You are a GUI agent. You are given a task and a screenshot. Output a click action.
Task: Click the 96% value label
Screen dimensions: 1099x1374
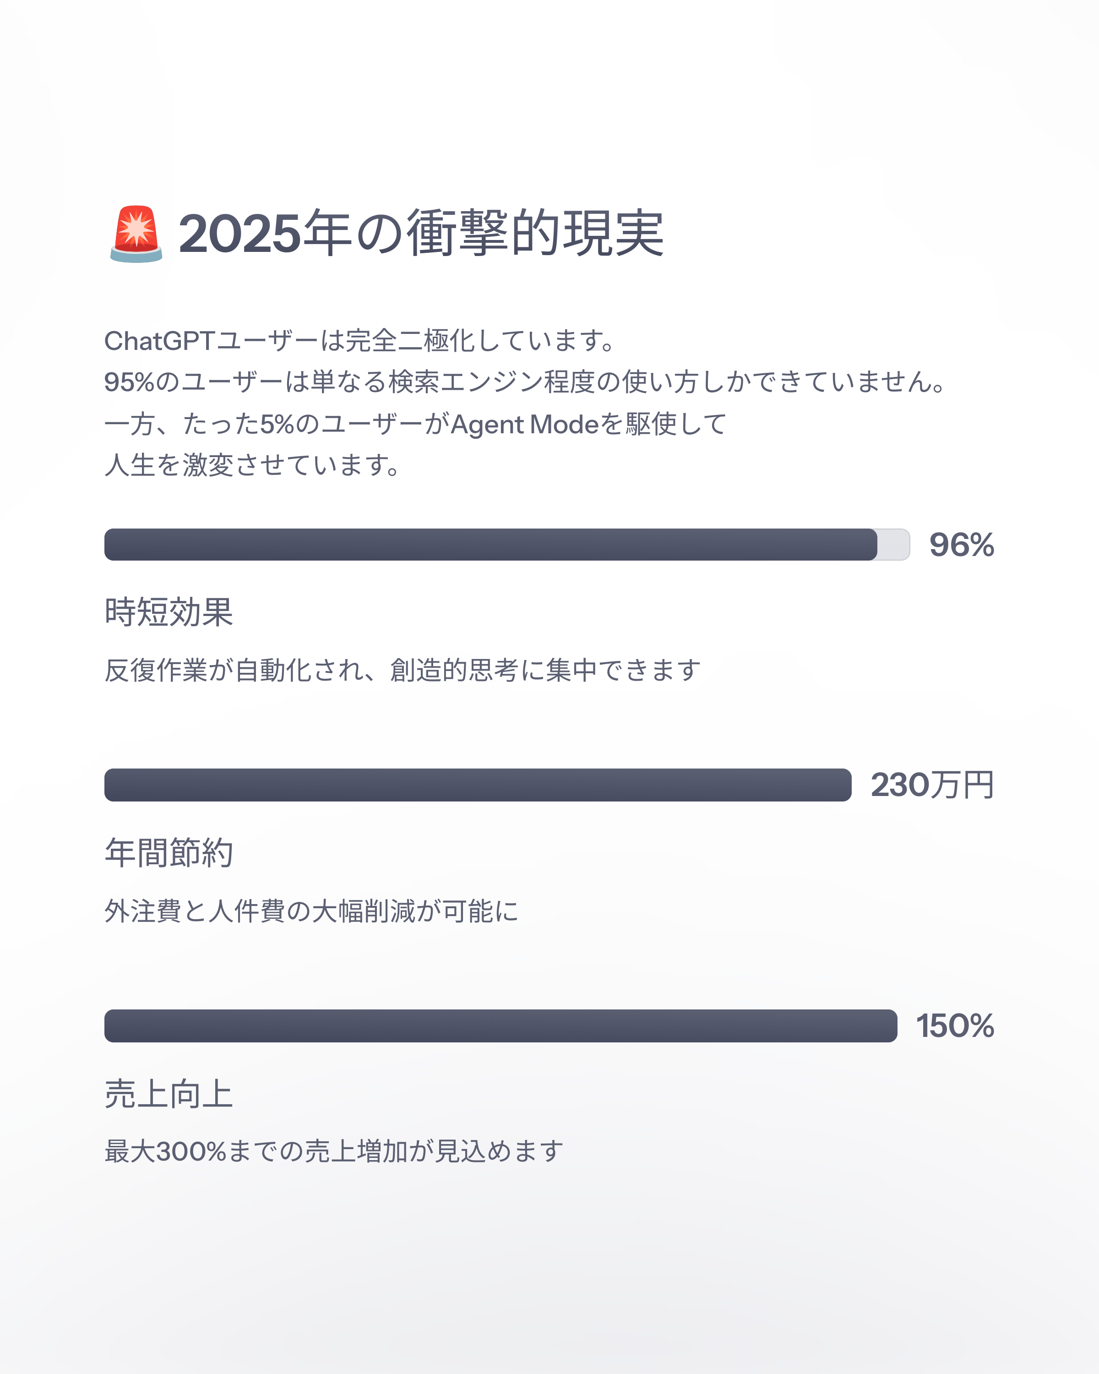pos(961,545)
